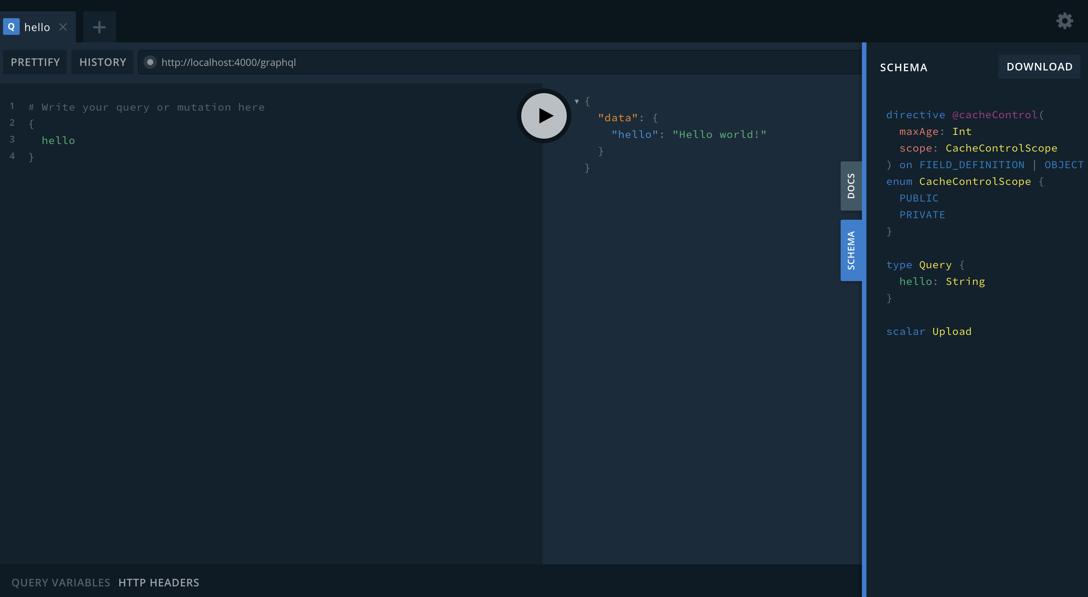
Task: Click the CacheControlScope enum name in the schema
Action: [x=975, y=182]
